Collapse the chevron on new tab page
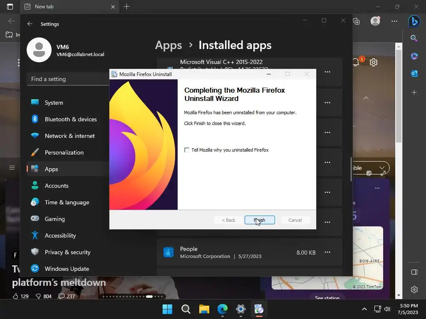This screenshot has height=319, width=426. 366,98
